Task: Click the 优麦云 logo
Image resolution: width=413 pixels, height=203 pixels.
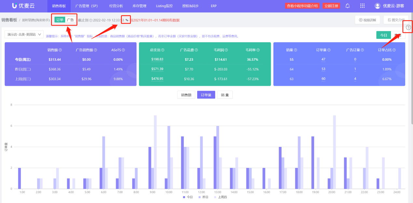Action: pyautogui.click(x=23, y=6)
